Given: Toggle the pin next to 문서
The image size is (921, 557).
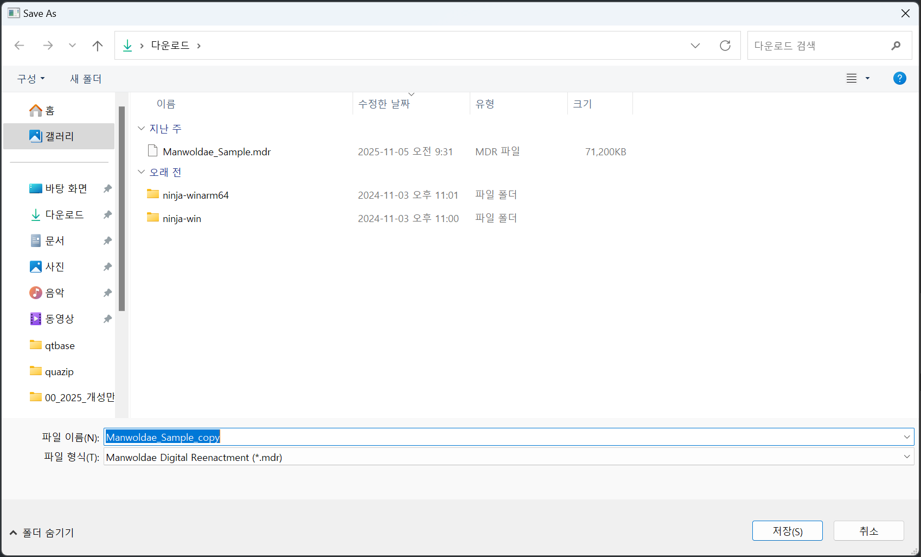Looking at the screenshot, I should click(x=107, y=240).
